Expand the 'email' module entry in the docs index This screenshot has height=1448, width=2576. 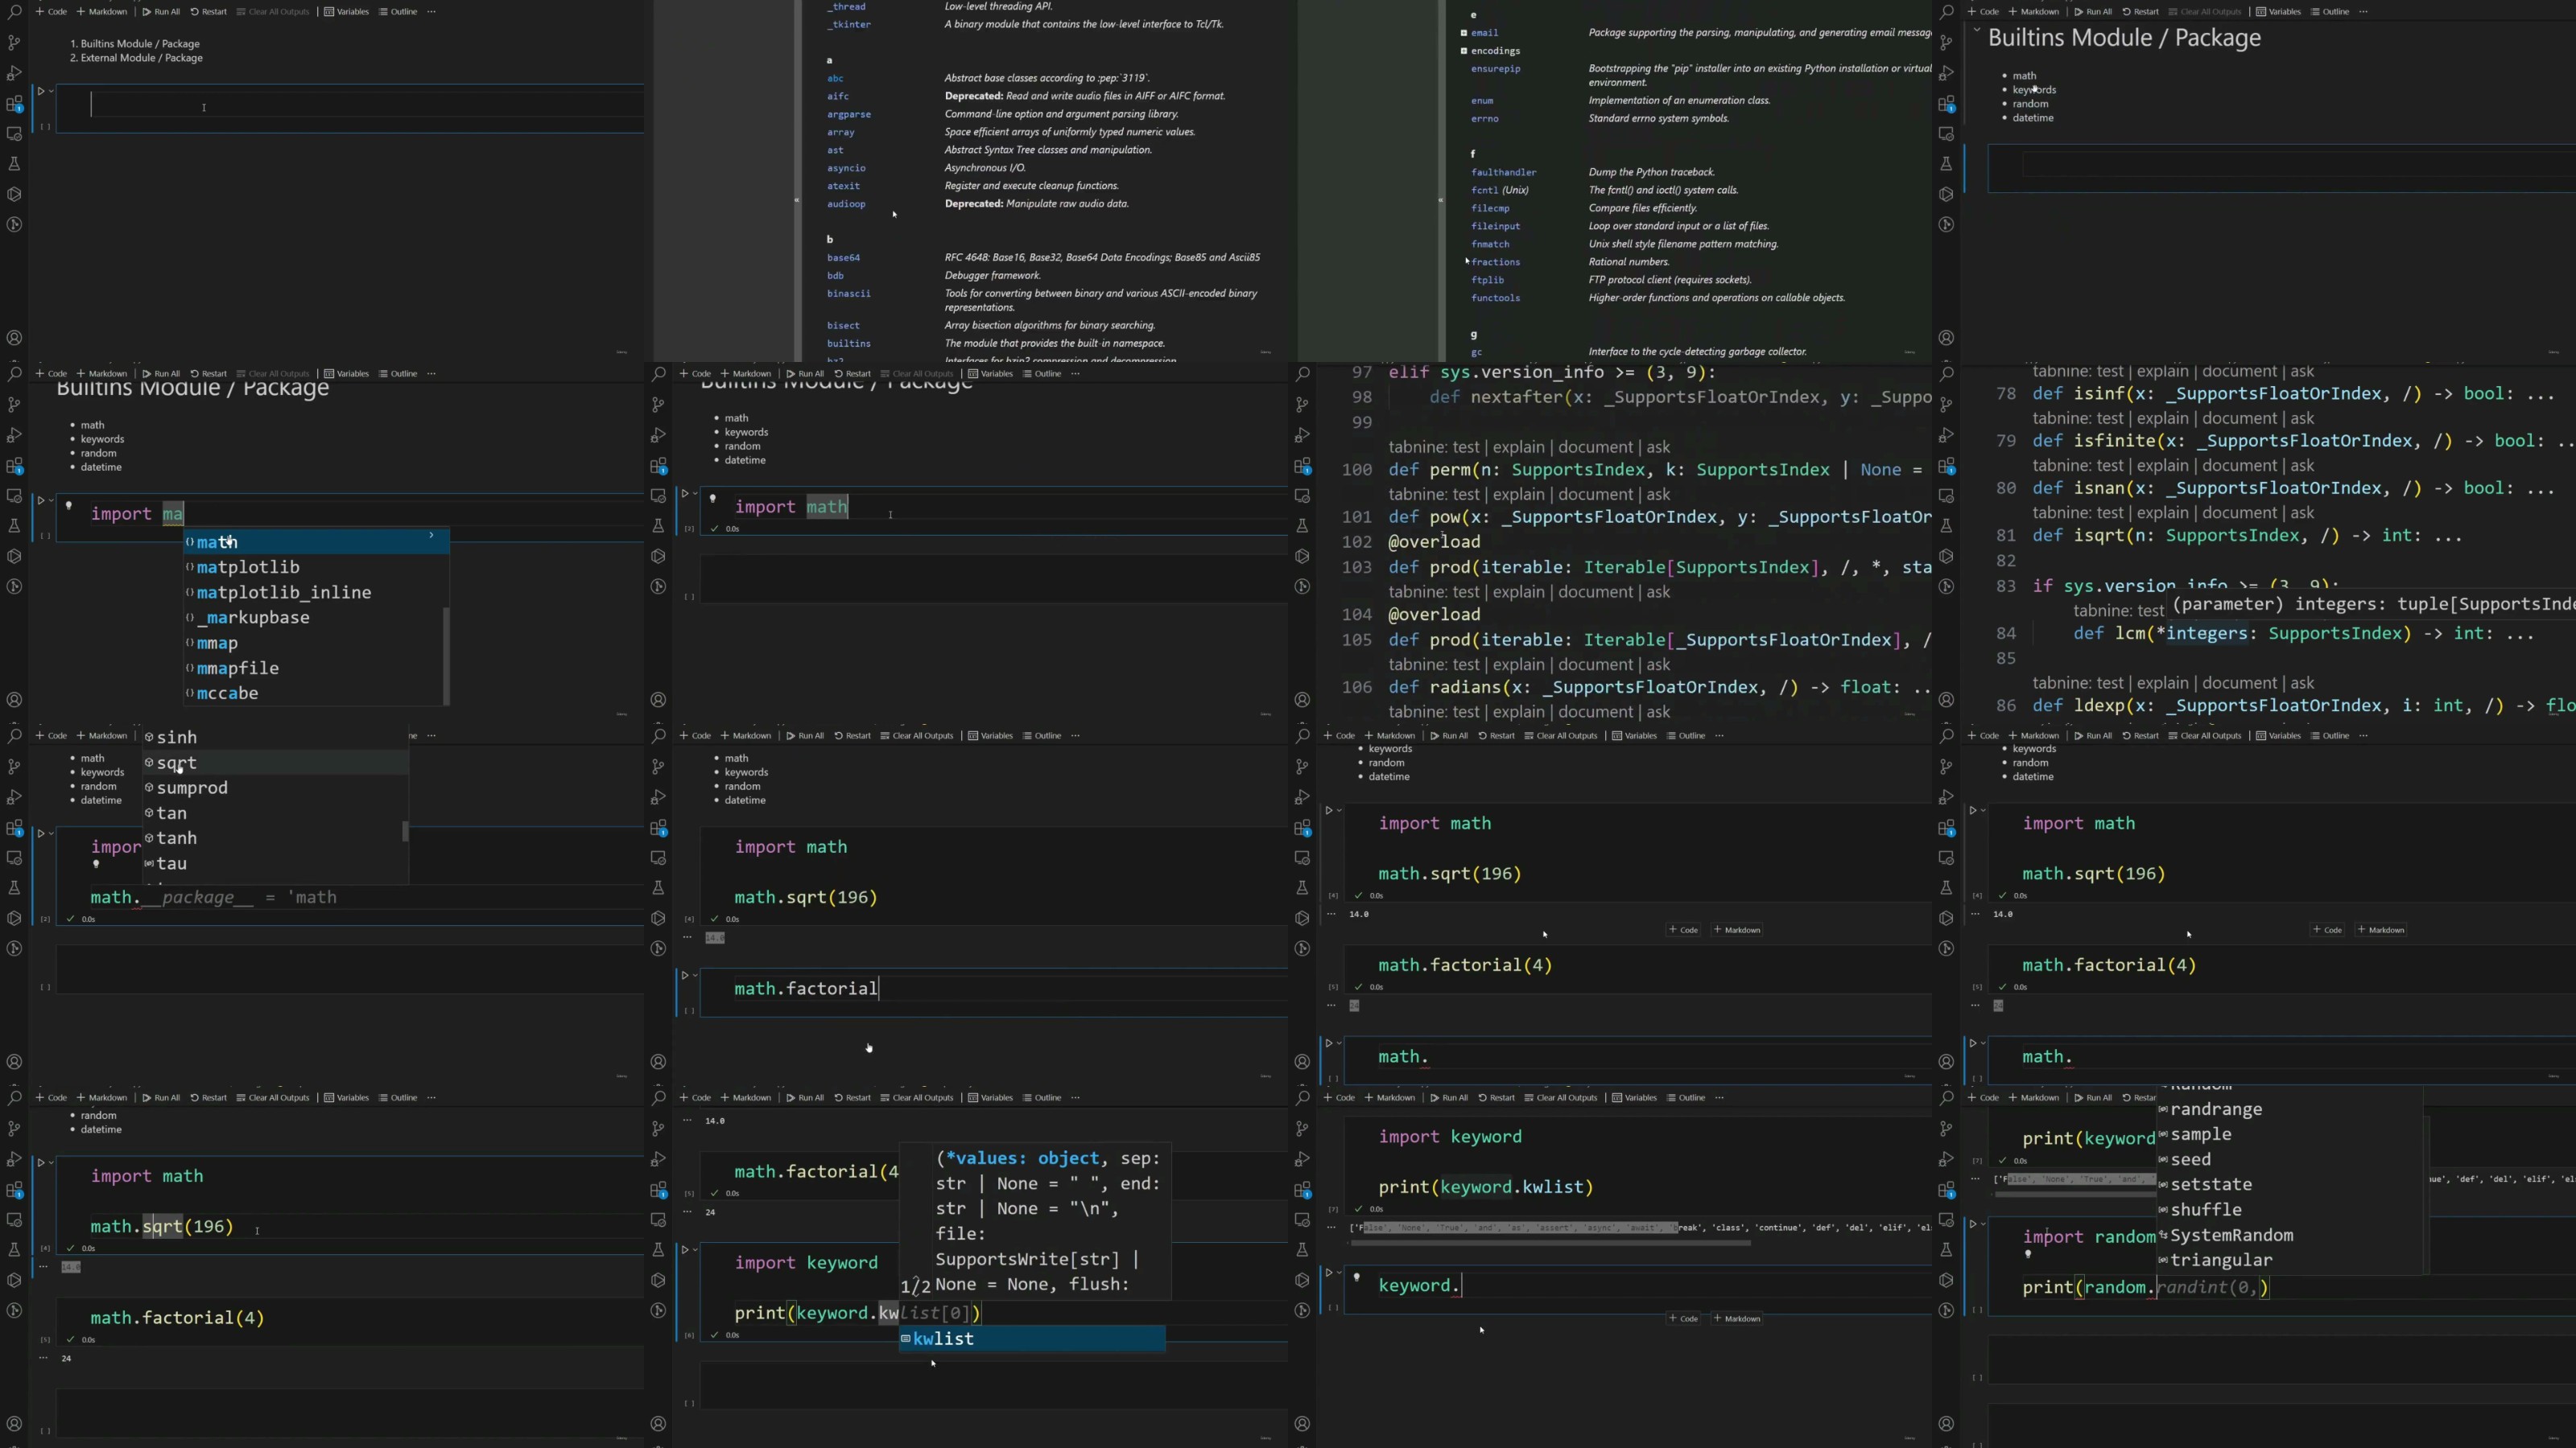click(x=1464, y=33)
